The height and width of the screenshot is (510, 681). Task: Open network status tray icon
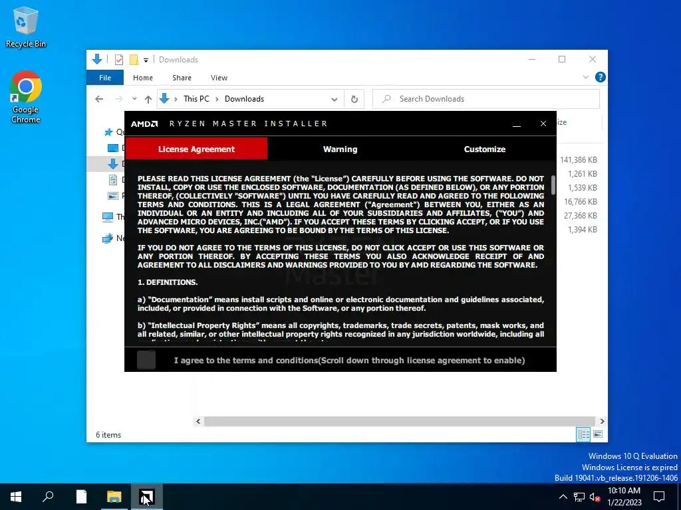(x=579, y=497)
